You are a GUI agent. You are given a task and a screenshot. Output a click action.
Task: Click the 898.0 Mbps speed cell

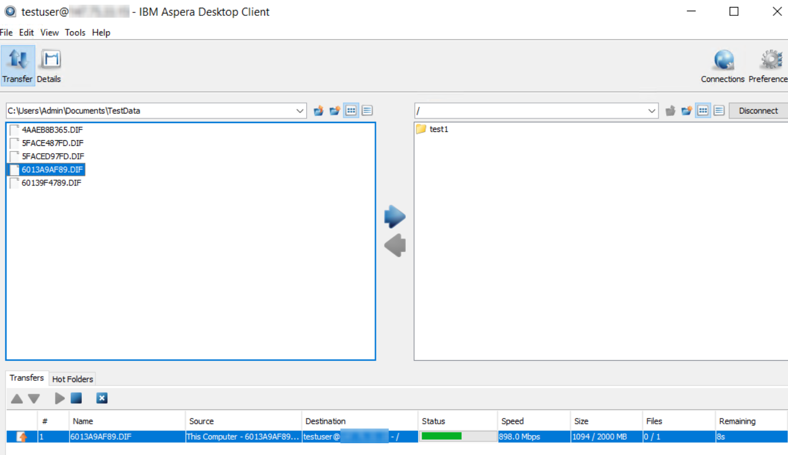click(x=534, y=437)
